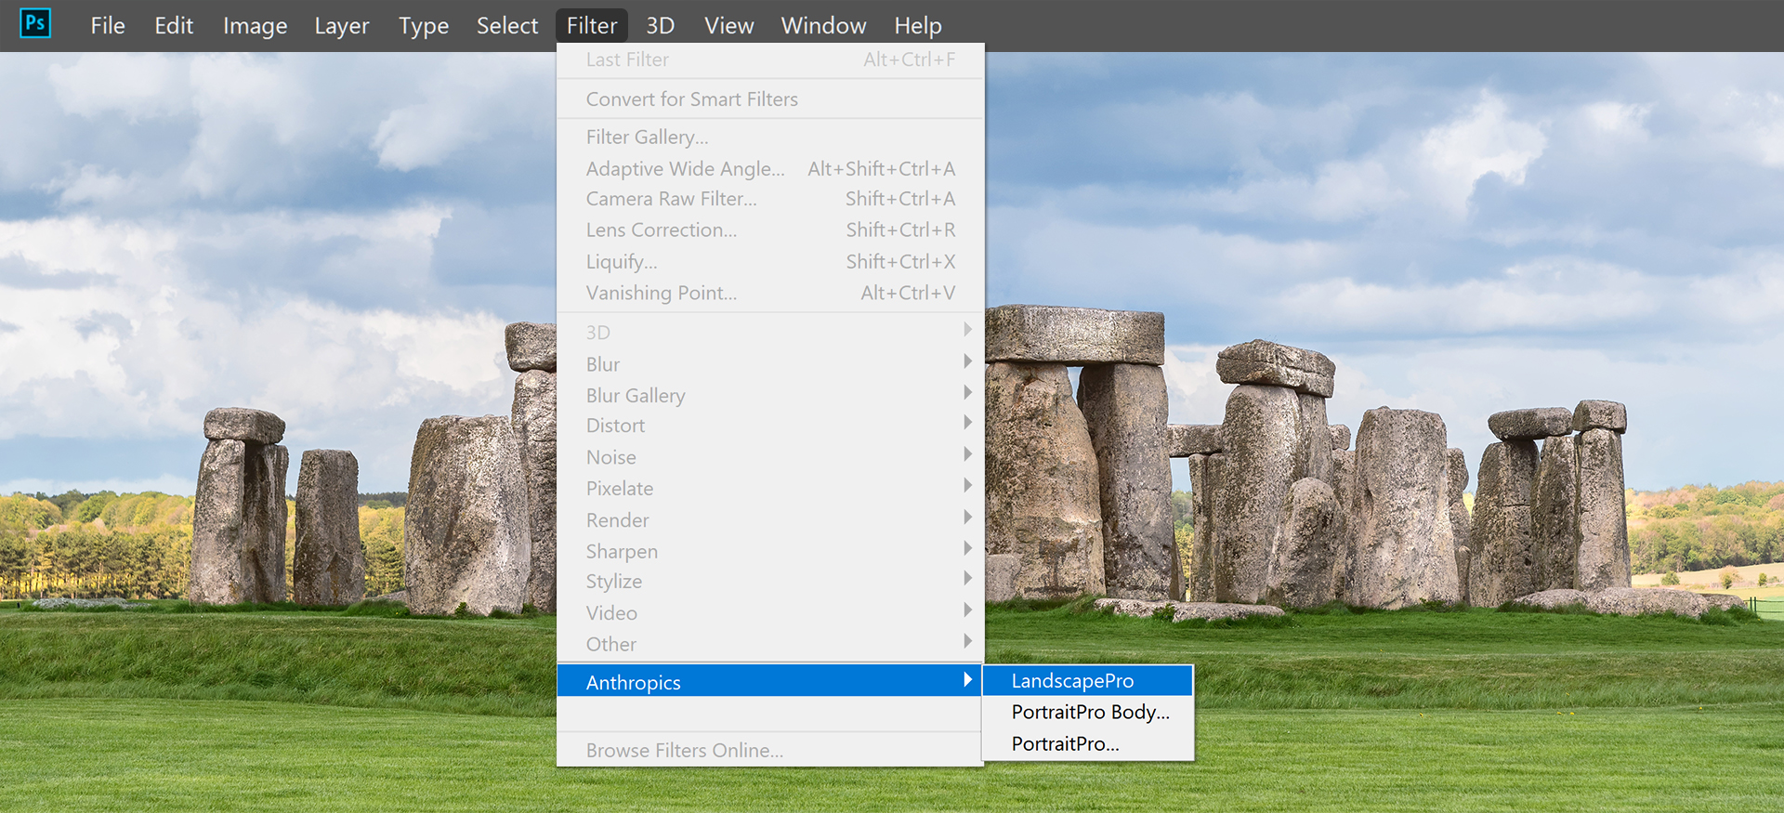Launch PortraitPro Body plugin
The width and height of the screenshot is (1784, 813).
point(1090,713)
